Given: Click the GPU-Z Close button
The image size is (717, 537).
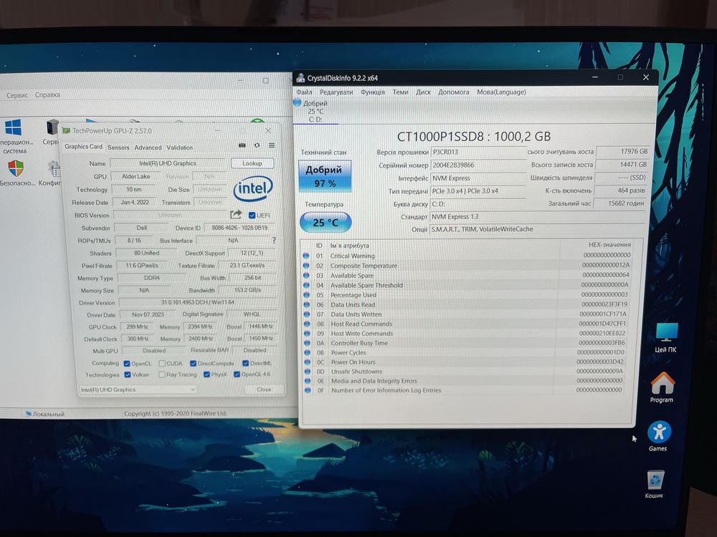Looking at the screenshot, I should [264, 390].
